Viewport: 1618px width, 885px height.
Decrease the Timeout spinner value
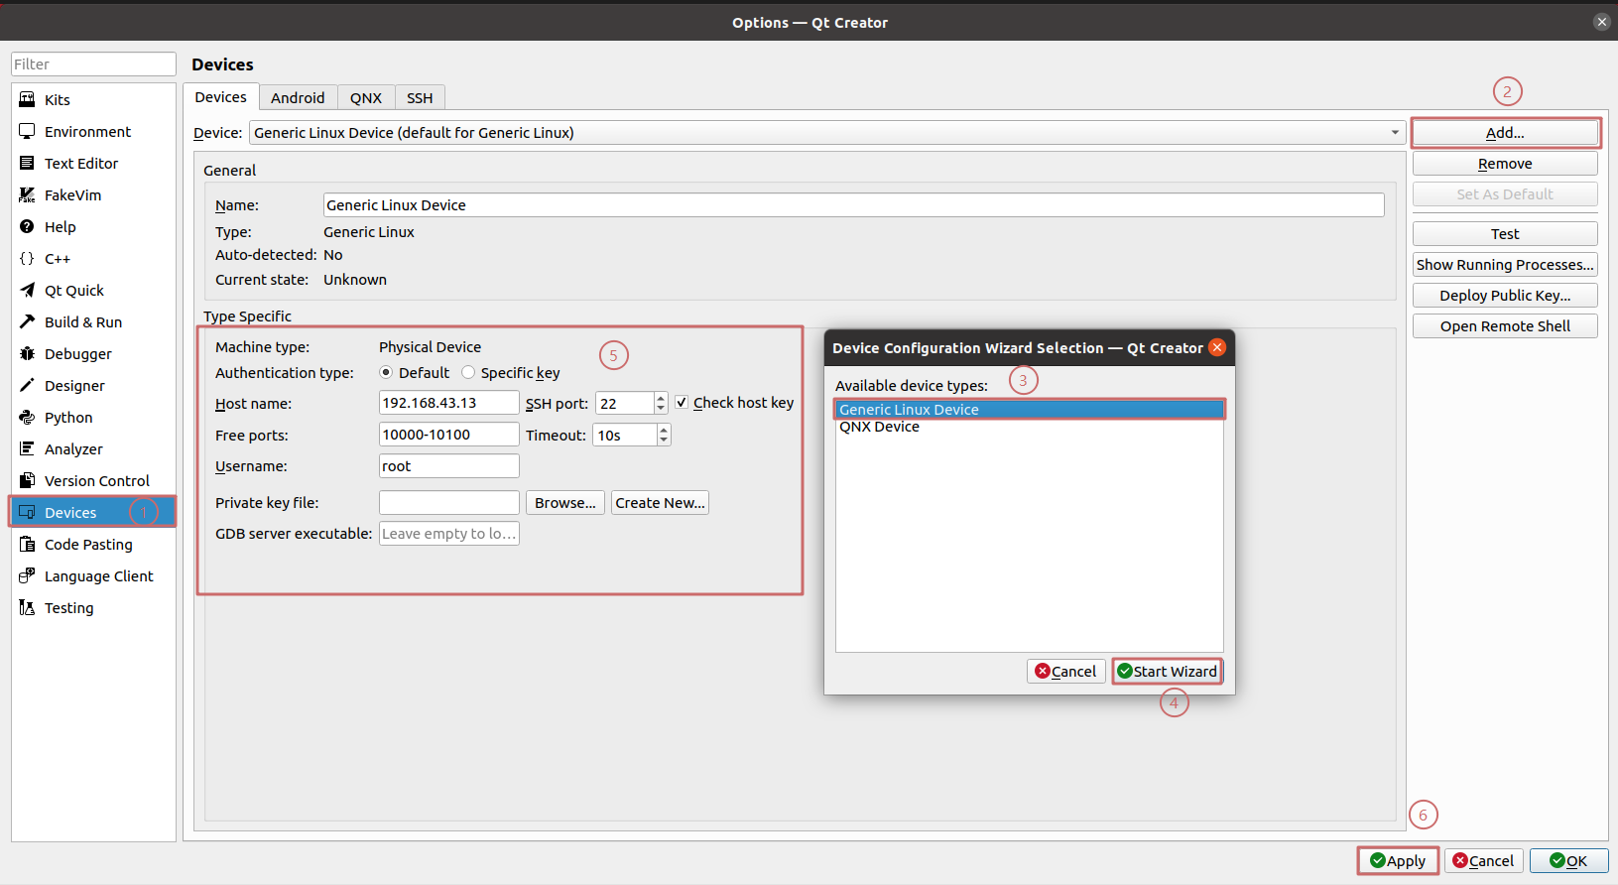click(x=664, y=440)
